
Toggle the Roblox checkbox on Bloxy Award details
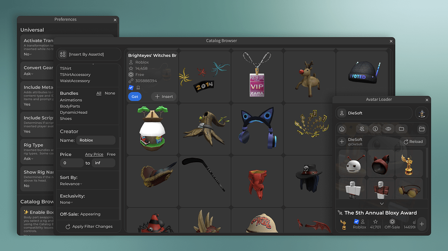[x=357, y=221]
